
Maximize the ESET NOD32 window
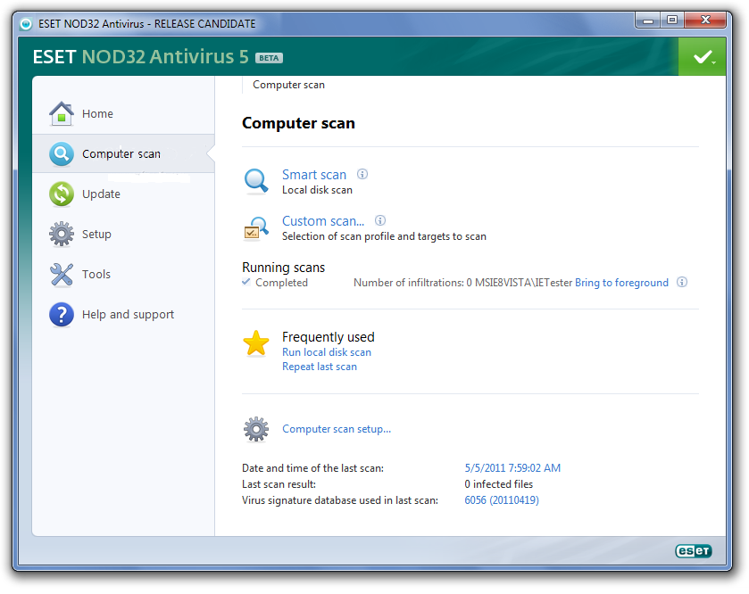pyautogui.click(x=672, y=20)
